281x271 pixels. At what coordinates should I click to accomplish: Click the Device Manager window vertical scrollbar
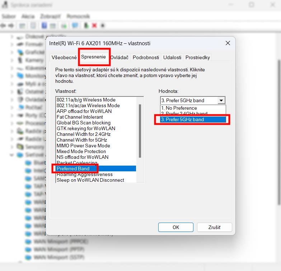click(279, 133)
